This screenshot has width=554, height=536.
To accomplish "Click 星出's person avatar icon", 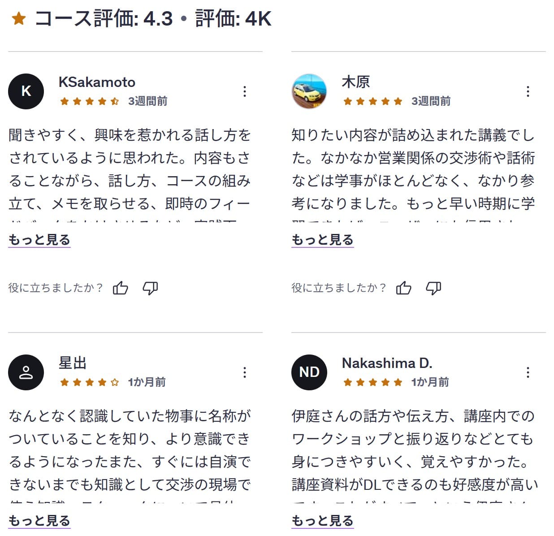I will pyautogui.click(x=26, y=372).
